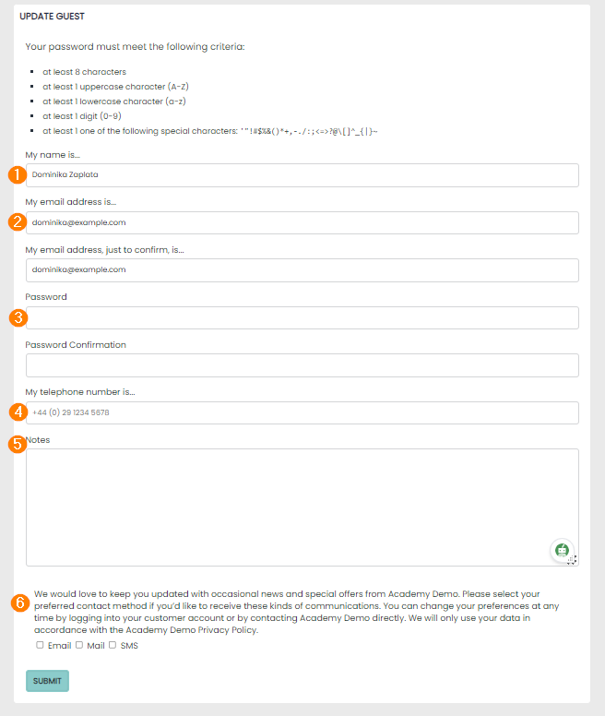Click the orange number 5 badge
This screenshot has height=716, width=605.
(17, 444)
